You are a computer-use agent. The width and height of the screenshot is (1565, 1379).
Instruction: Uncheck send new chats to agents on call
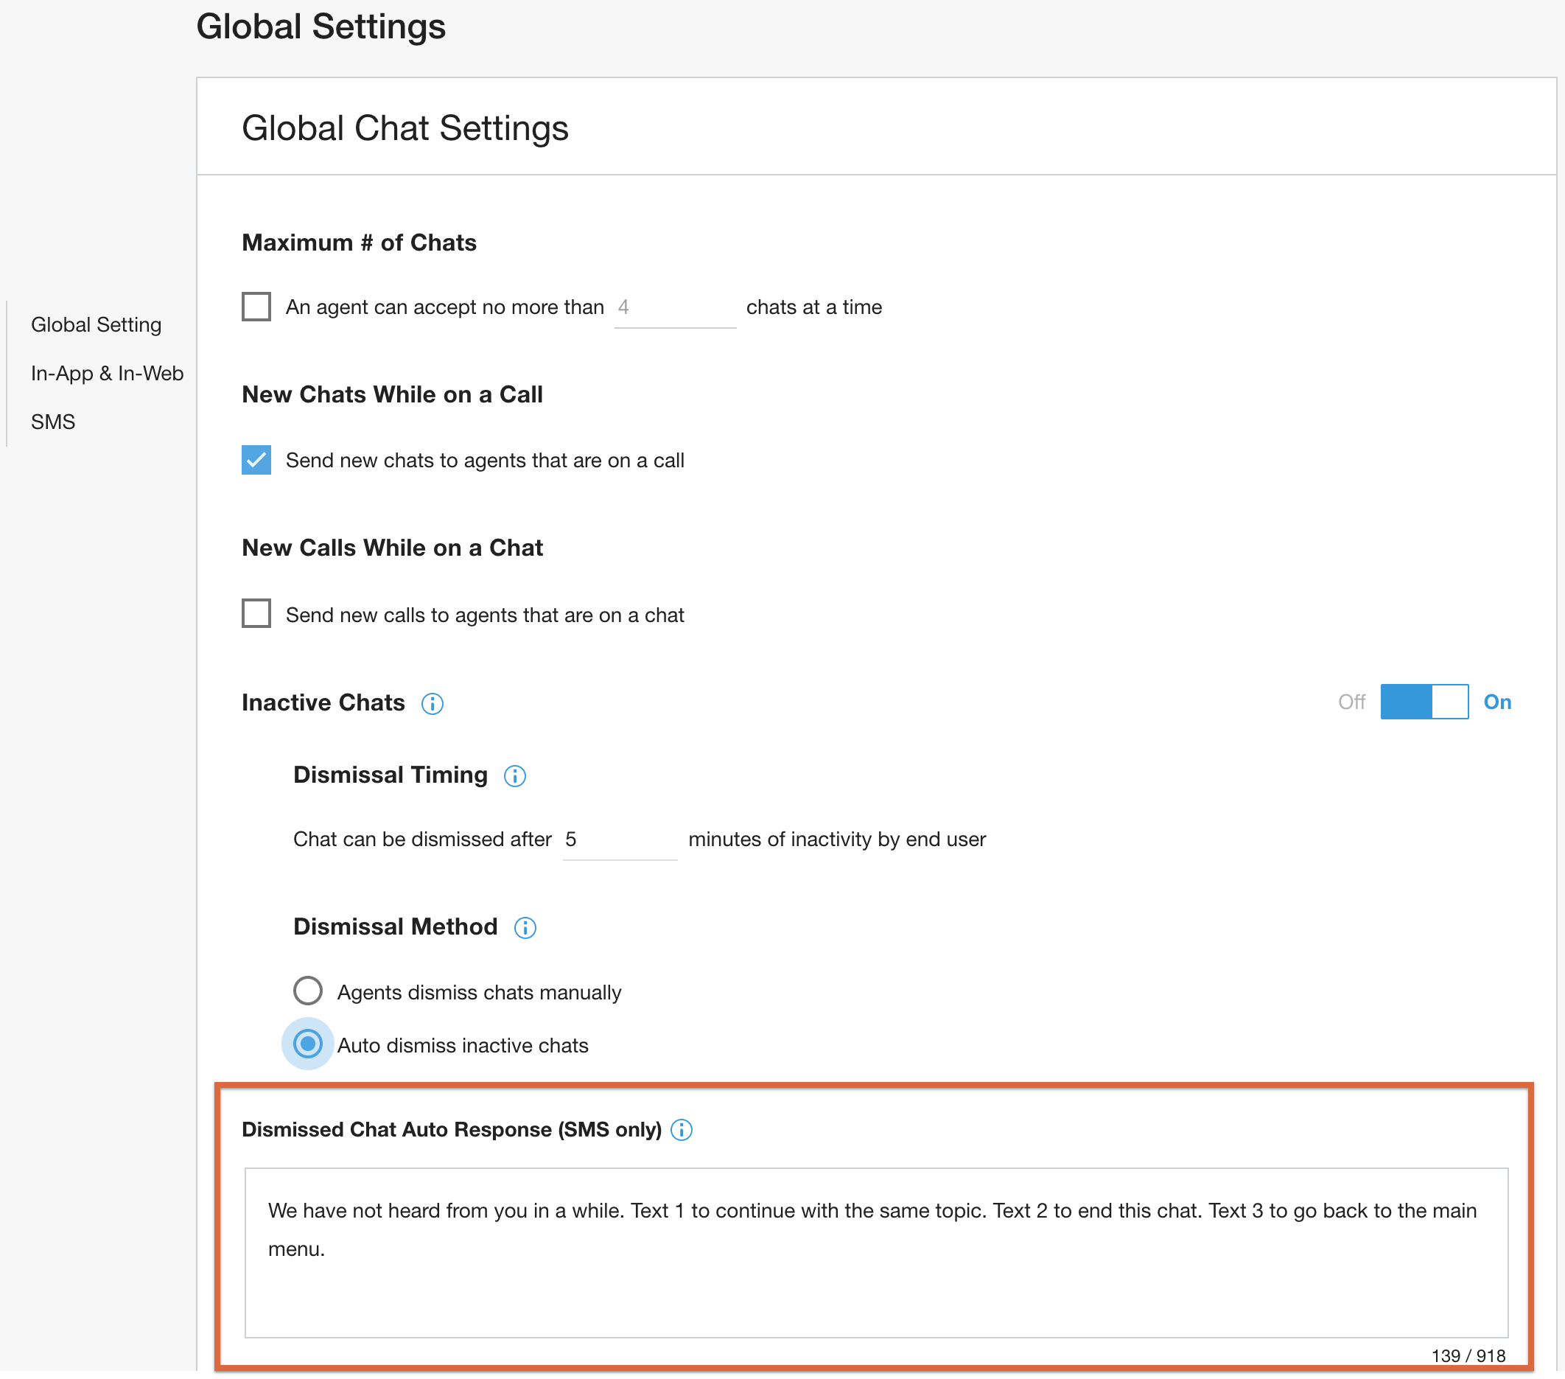(x=256, y=460)
